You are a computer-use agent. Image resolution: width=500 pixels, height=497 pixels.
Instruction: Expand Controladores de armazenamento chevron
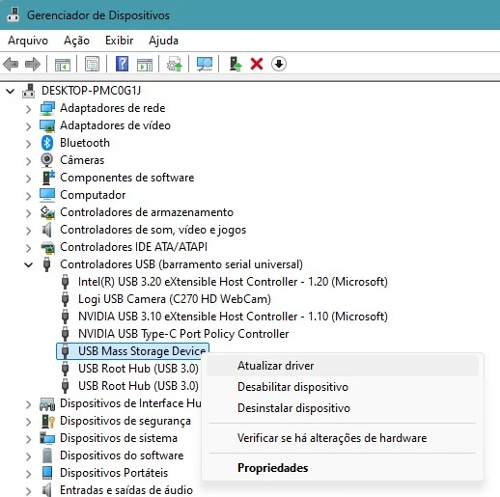click(x=28, y=213)
